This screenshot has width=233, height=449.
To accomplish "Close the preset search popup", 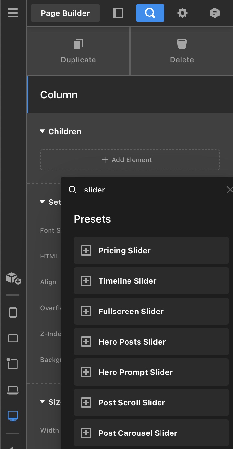I will [229, 190].
